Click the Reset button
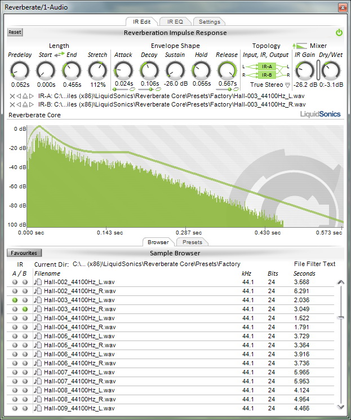This screenshot has width=351, height=420. point(15,32)
